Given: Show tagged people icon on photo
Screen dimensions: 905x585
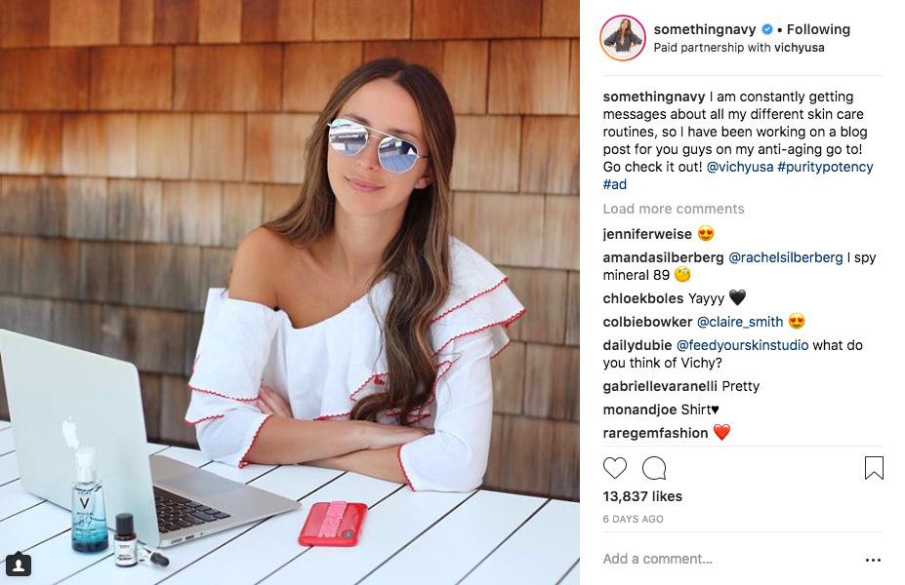Looking at the screenshot, I should (19, 564).
